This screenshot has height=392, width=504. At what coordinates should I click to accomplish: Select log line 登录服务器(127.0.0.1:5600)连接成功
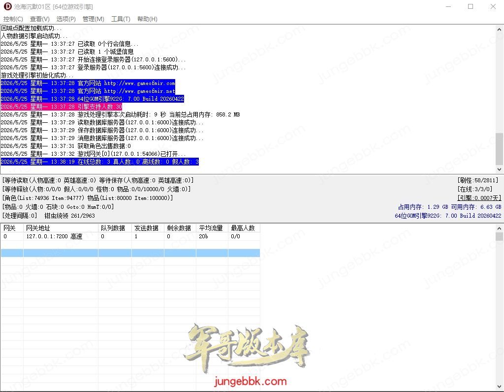[x=93, y=67]
